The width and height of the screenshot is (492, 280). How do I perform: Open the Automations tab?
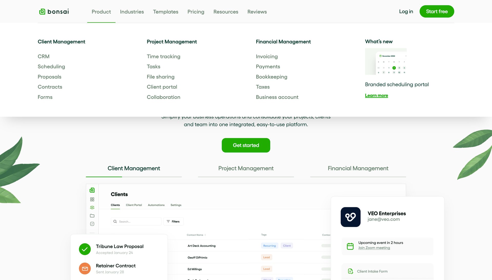coord(156,205)
